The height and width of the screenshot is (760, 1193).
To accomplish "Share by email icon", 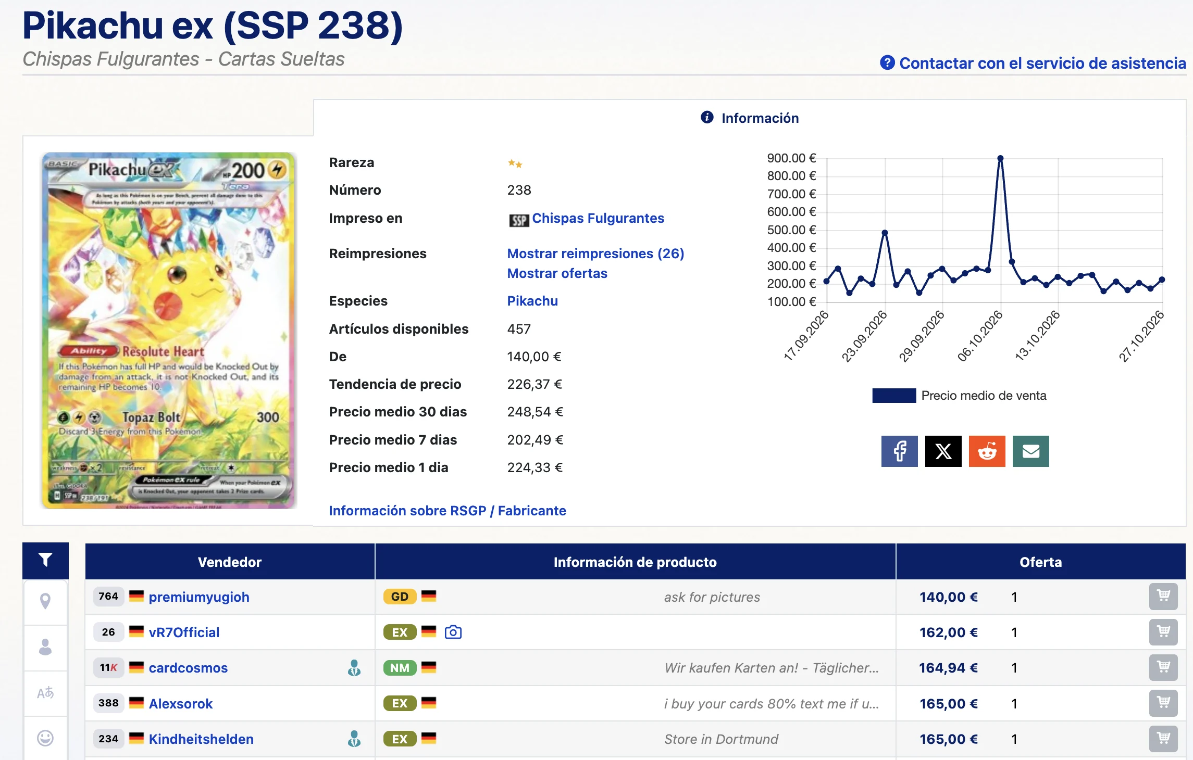I will coord(1030,451).
